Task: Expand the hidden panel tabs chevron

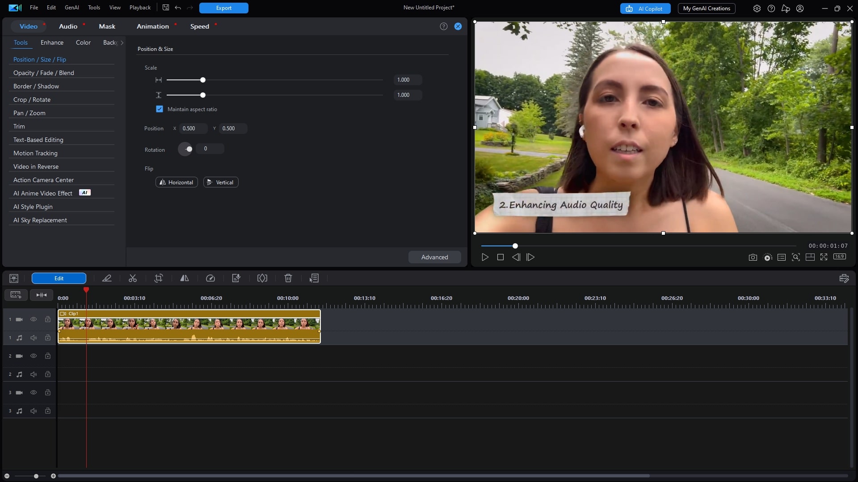Action: coord(122,43)
